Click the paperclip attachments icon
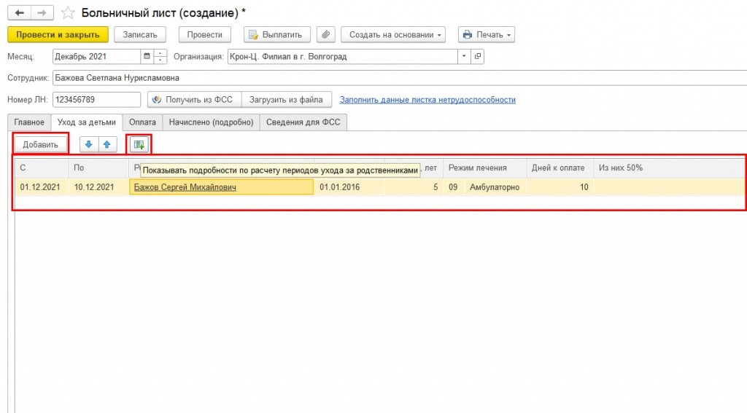 (x=327, y=34)
